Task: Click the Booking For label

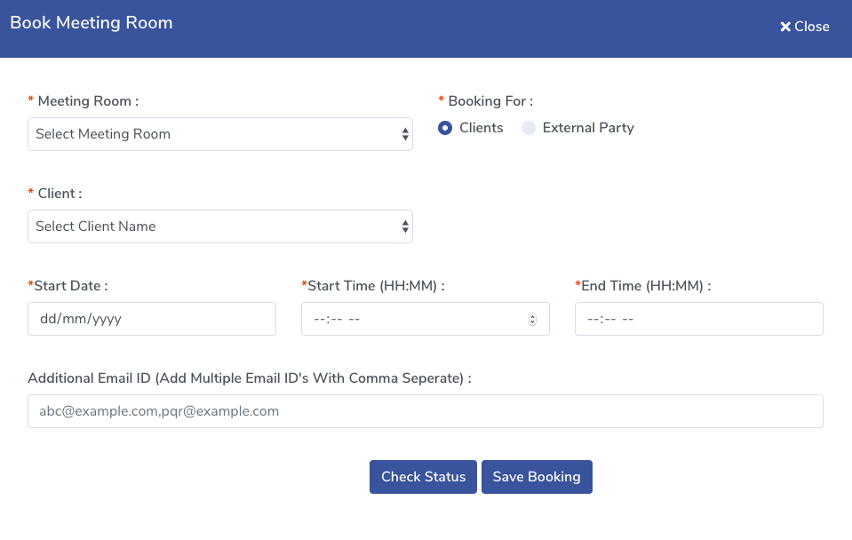Action: 490,101
